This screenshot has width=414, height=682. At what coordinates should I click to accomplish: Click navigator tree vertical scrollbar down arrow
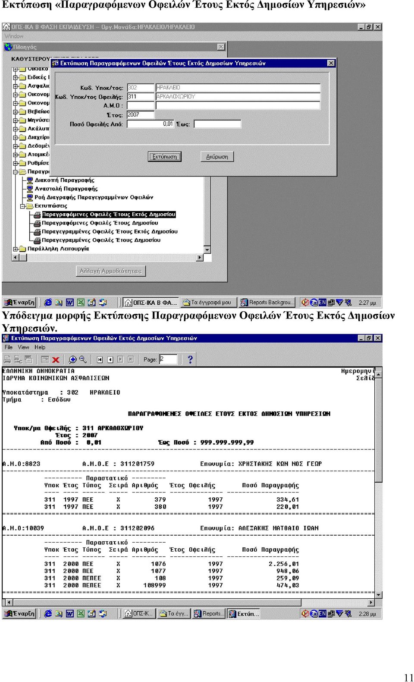coord(207,250)
